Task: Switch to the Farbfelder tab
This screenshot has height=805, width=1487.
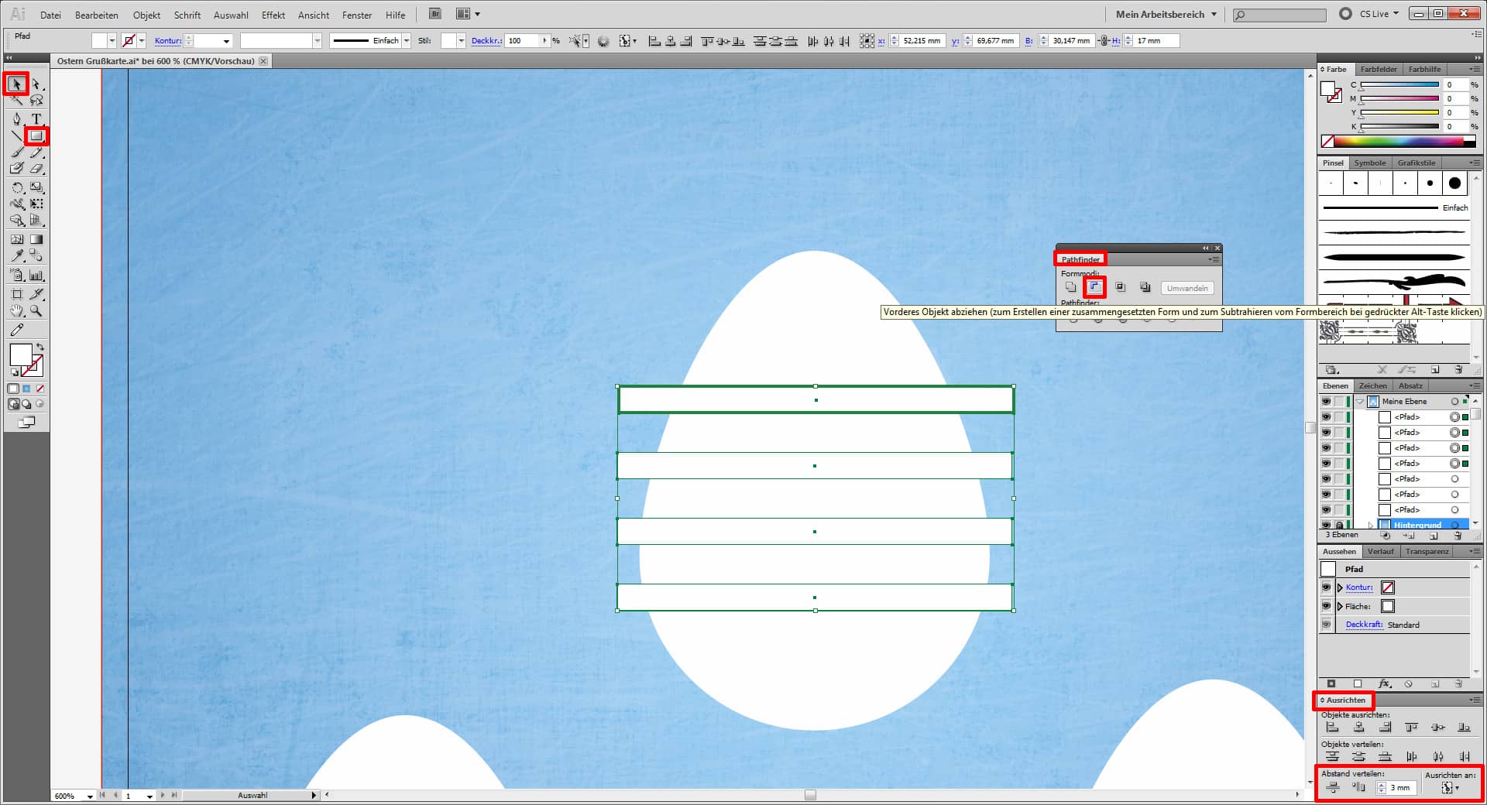Action: (1379, 70)
